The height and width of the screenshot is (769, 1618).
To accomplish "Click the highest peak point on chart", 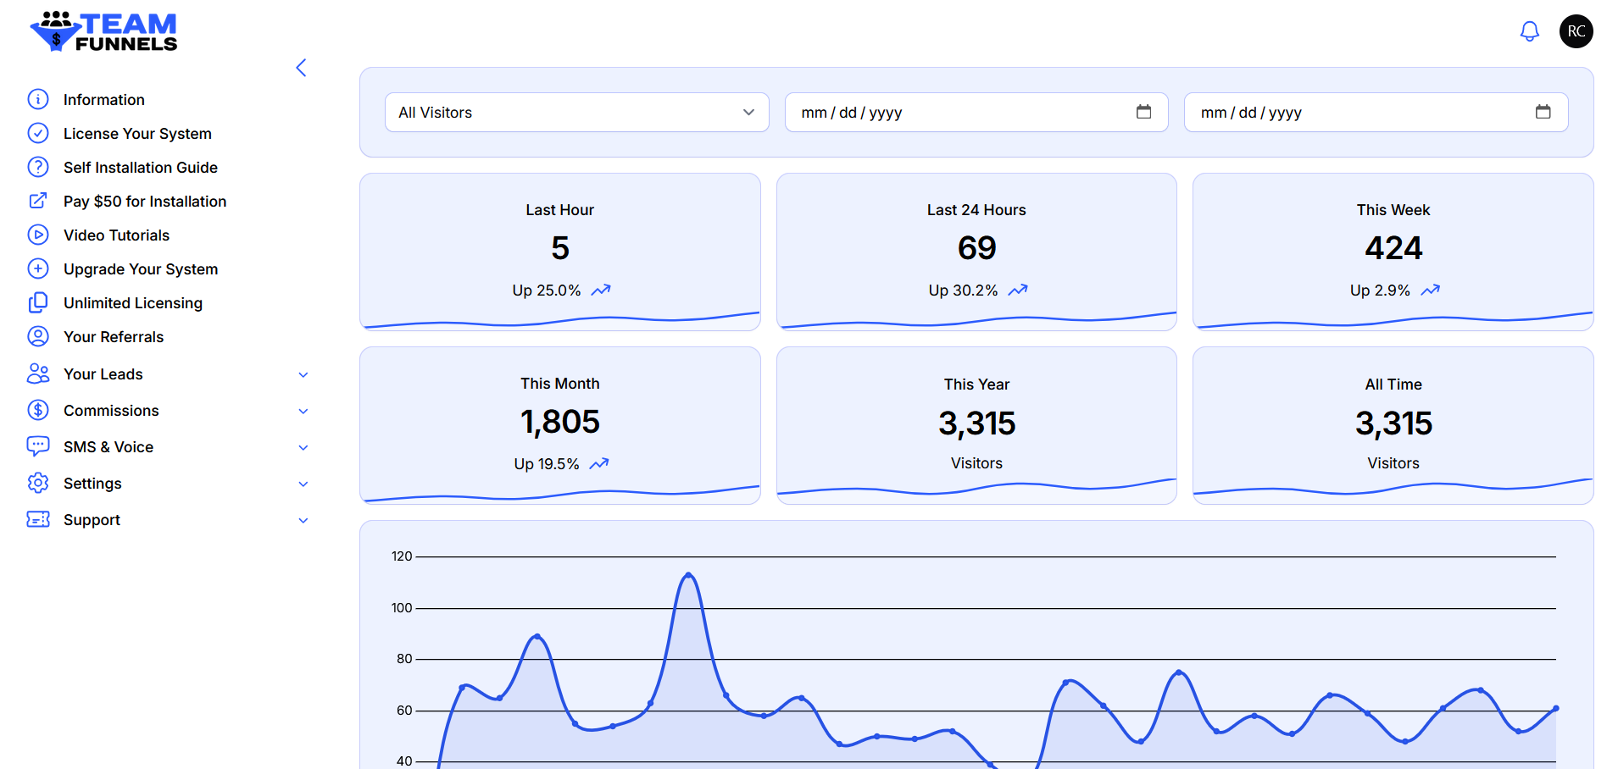I will pos(688,575).
